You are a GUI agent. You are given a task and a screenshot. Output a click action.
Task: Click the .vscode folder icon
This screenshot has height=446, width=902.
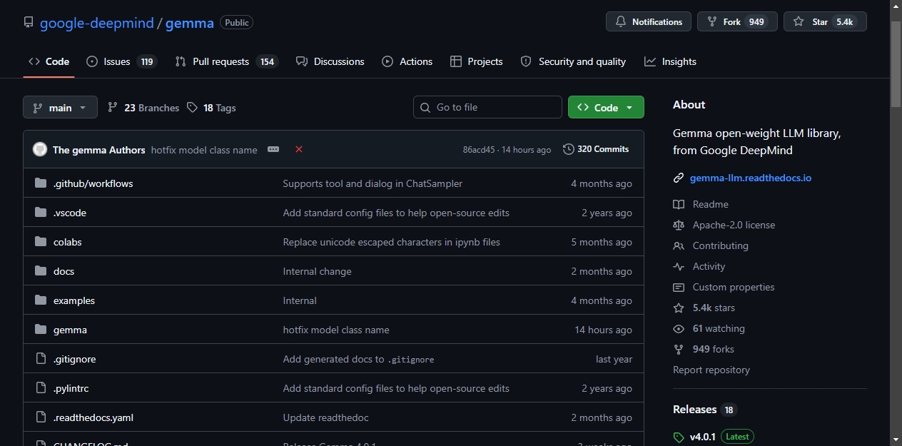(41, 213)
